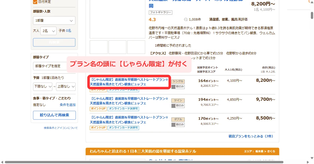Click the 清潔感、接客、風呂 高評価 text

click(x=228, y=20)
